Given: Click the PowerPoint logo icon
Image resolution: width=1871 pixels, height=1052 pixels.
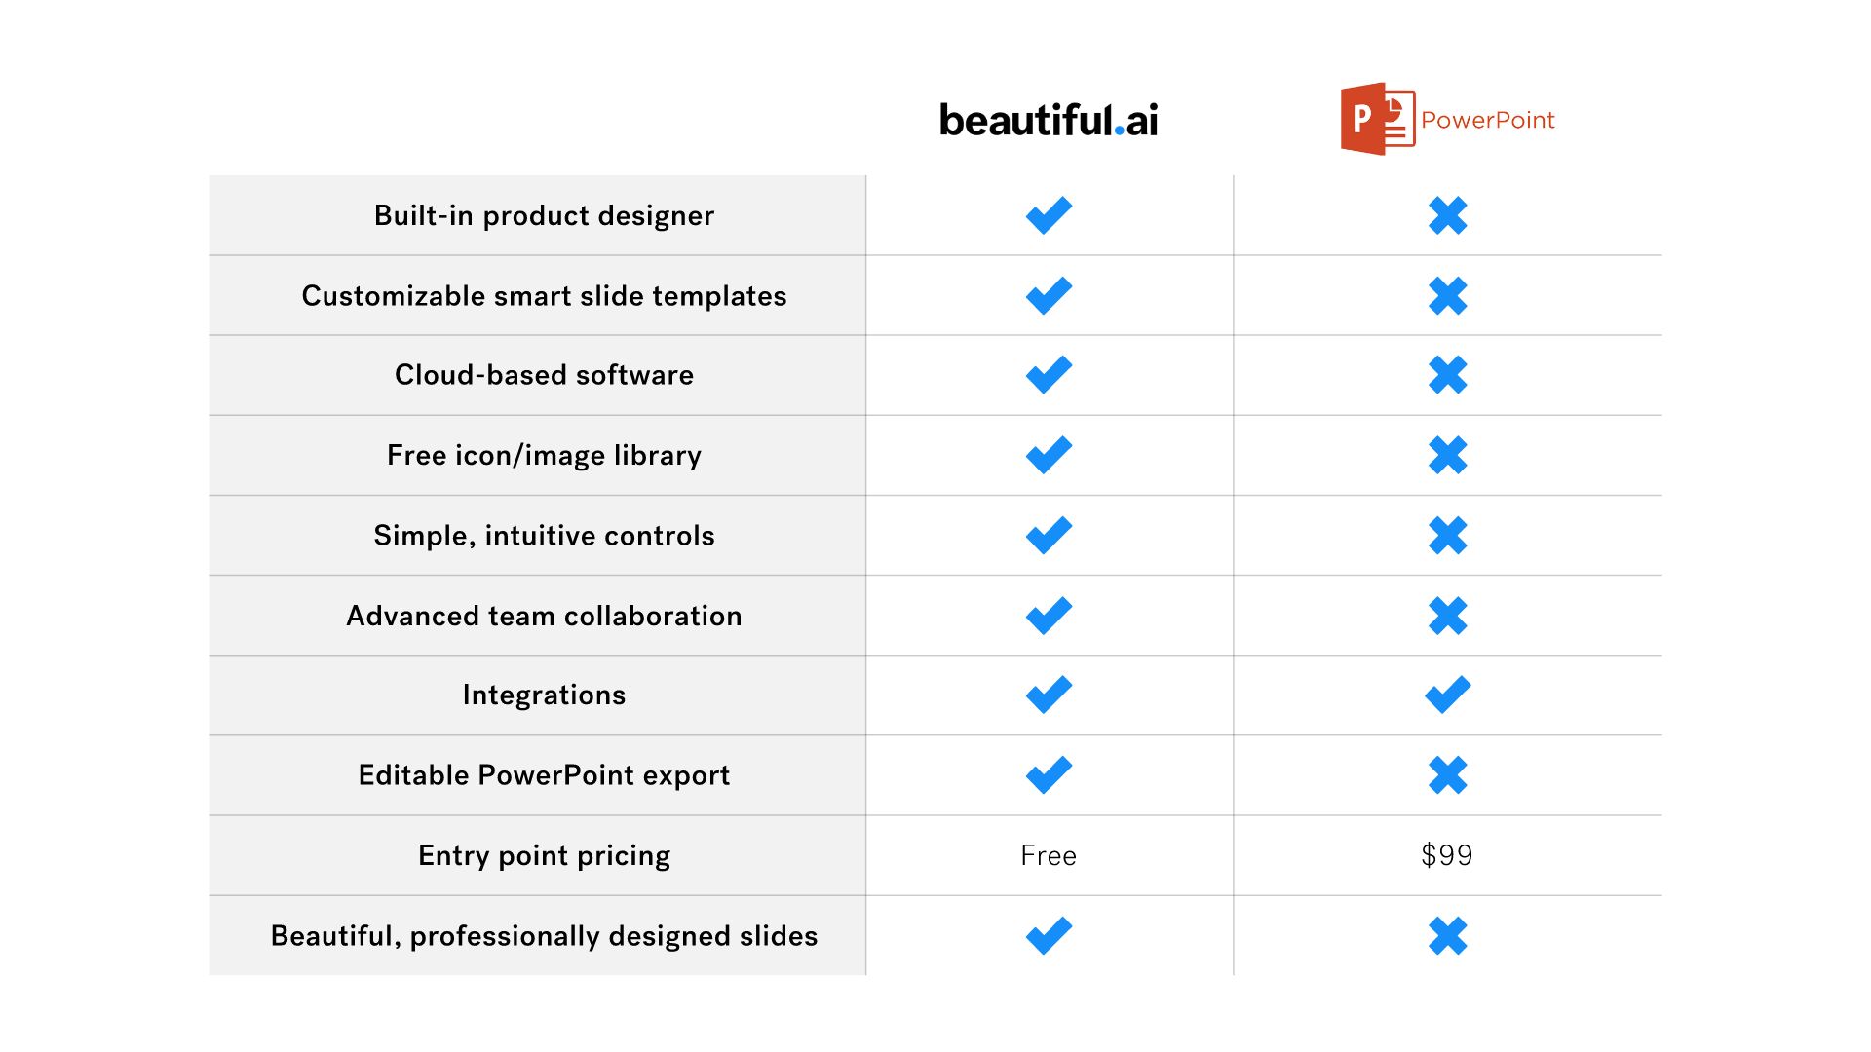Looking at the screenshot, I should (1377, 119).
